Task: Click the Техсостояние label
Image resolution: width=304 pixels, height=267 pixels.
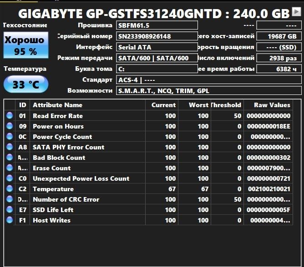Action: pos(25,25)
